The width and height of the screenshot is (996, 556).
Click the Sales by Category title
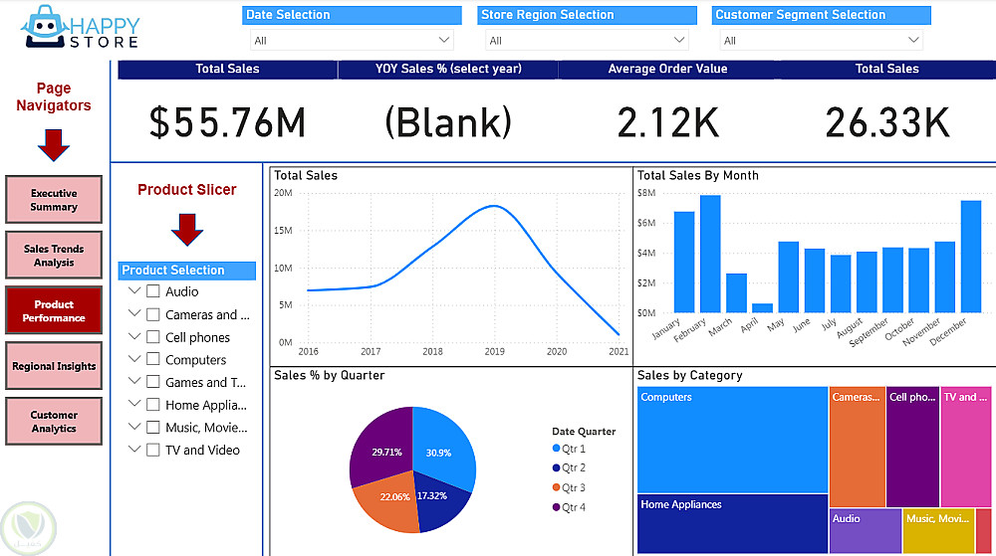pos(690,375)
